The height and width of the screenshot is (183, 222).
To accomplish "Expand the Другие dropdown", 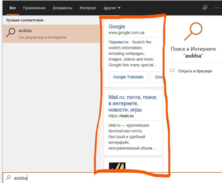I will [112, 8].
